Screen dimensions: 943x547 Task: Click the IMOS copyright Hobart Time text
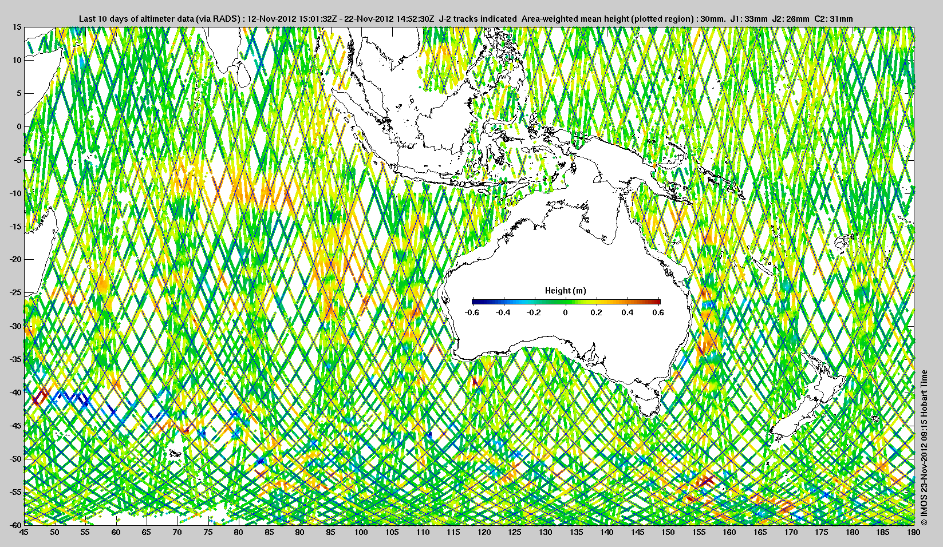click(924, 447)
